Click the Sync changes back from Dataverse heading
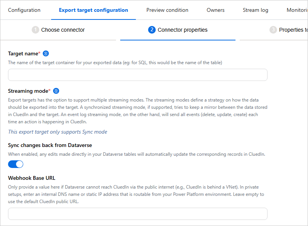The image size is (308, 226). pyautogui.click(x=50, y=145)
